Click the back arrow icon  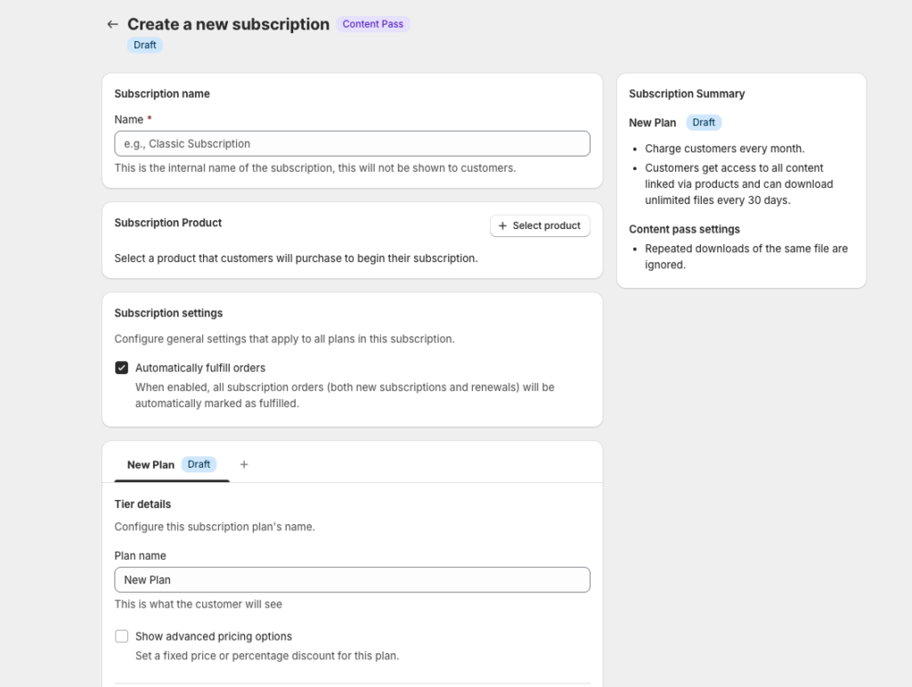point(112,24)
